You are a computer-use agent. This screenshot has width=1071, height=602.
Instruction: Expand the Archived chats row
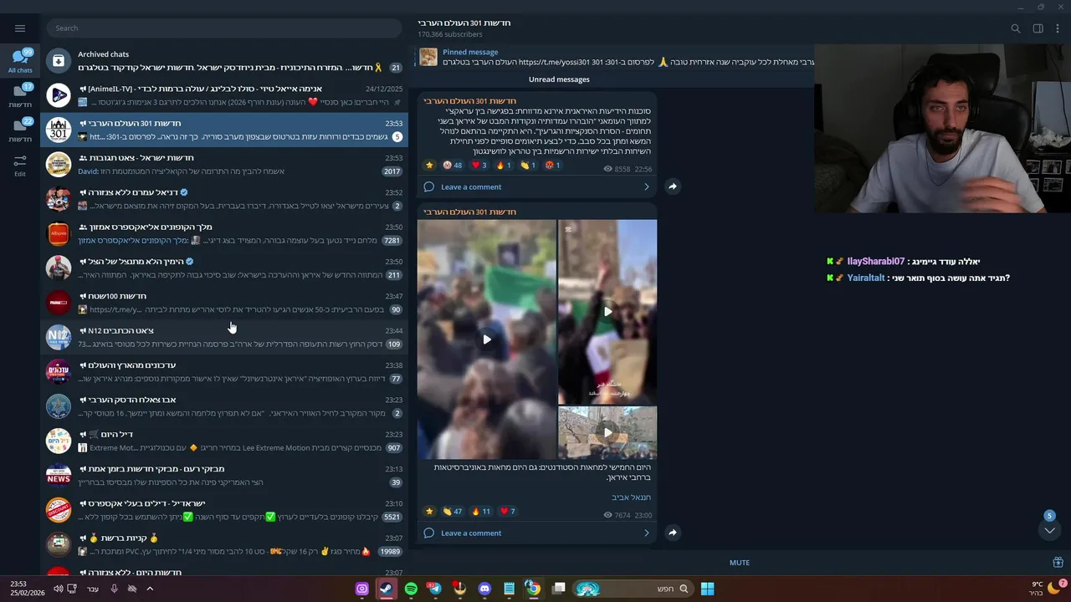tap(224, 60)
